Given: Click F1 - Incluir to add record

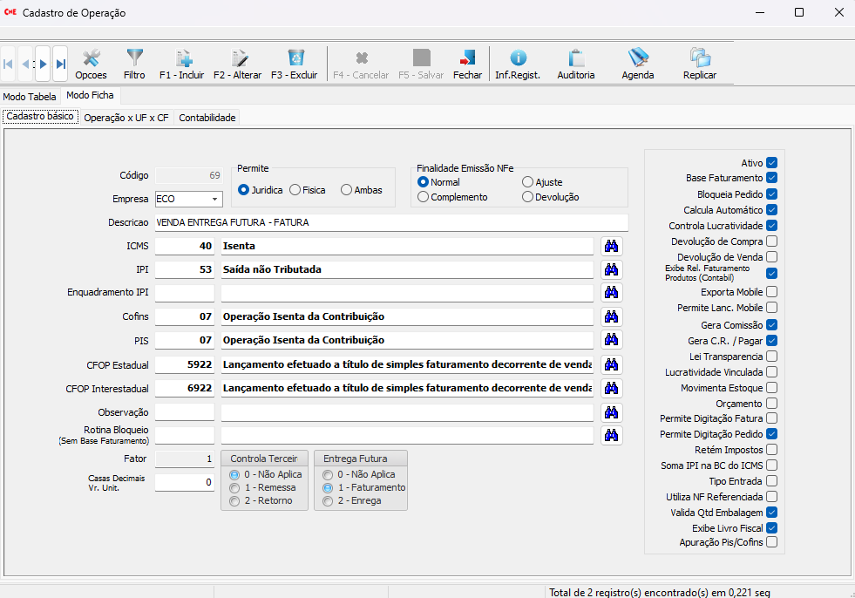Looking at the screenshot, I should pos(181,65).
